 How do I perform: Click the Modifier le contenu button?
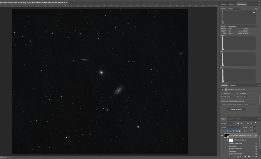pos(236,109)
